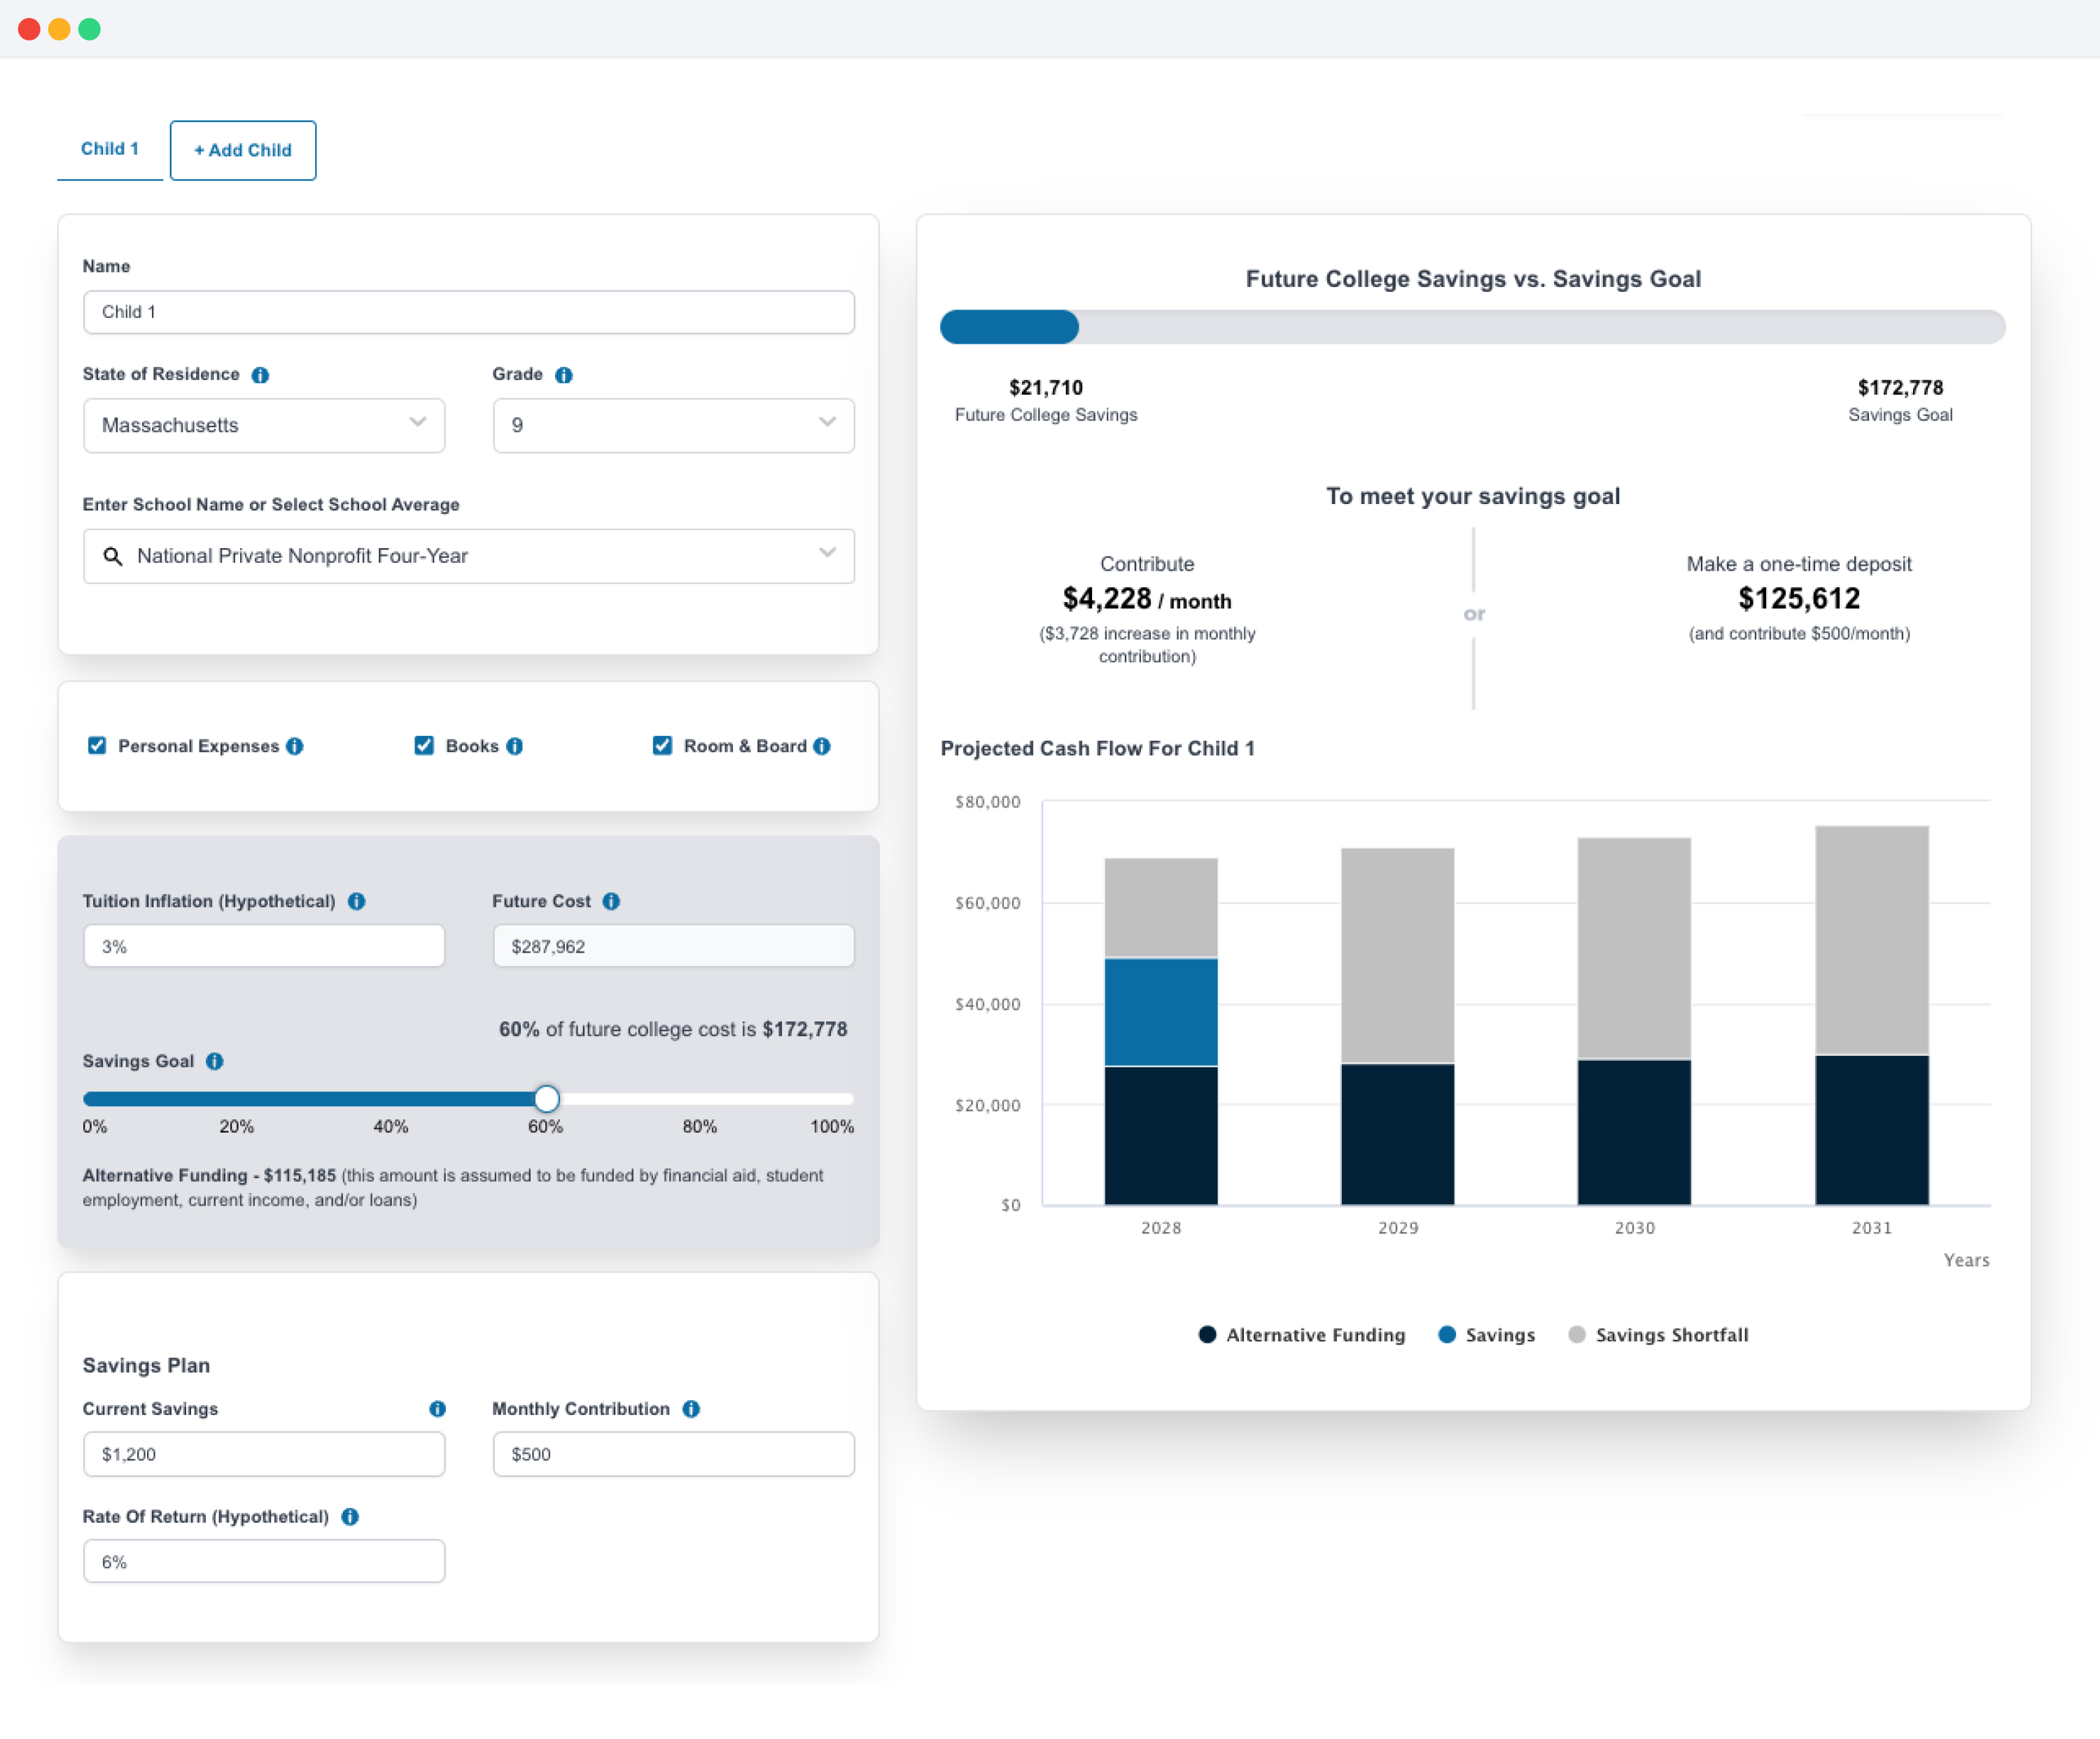Click the school search magnifier icon
The image size is (2100, 1739).
click(x=113, y=556)
